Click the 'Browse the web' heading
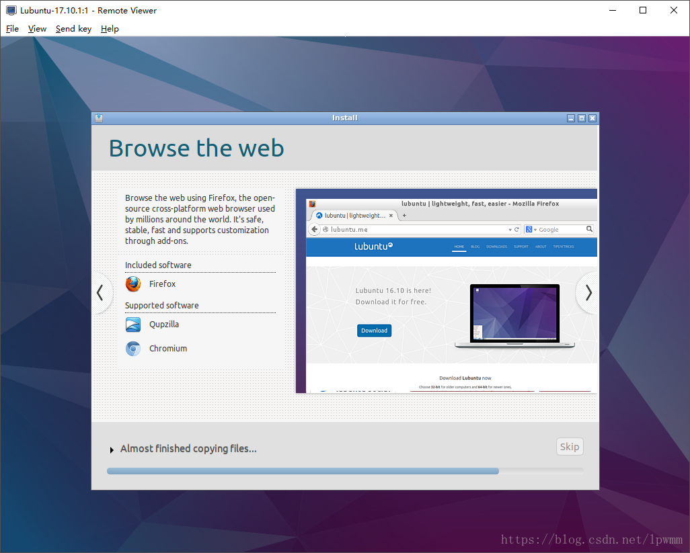 click(x=196, y=148)
